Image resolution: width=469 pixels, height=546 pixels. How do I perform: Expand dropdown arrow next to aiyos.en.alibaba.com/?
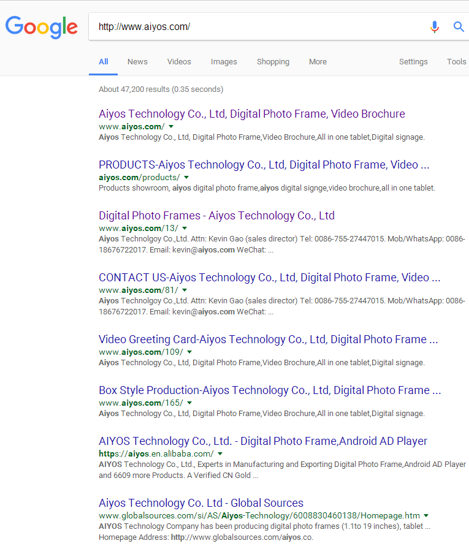(x=220, y=454)
